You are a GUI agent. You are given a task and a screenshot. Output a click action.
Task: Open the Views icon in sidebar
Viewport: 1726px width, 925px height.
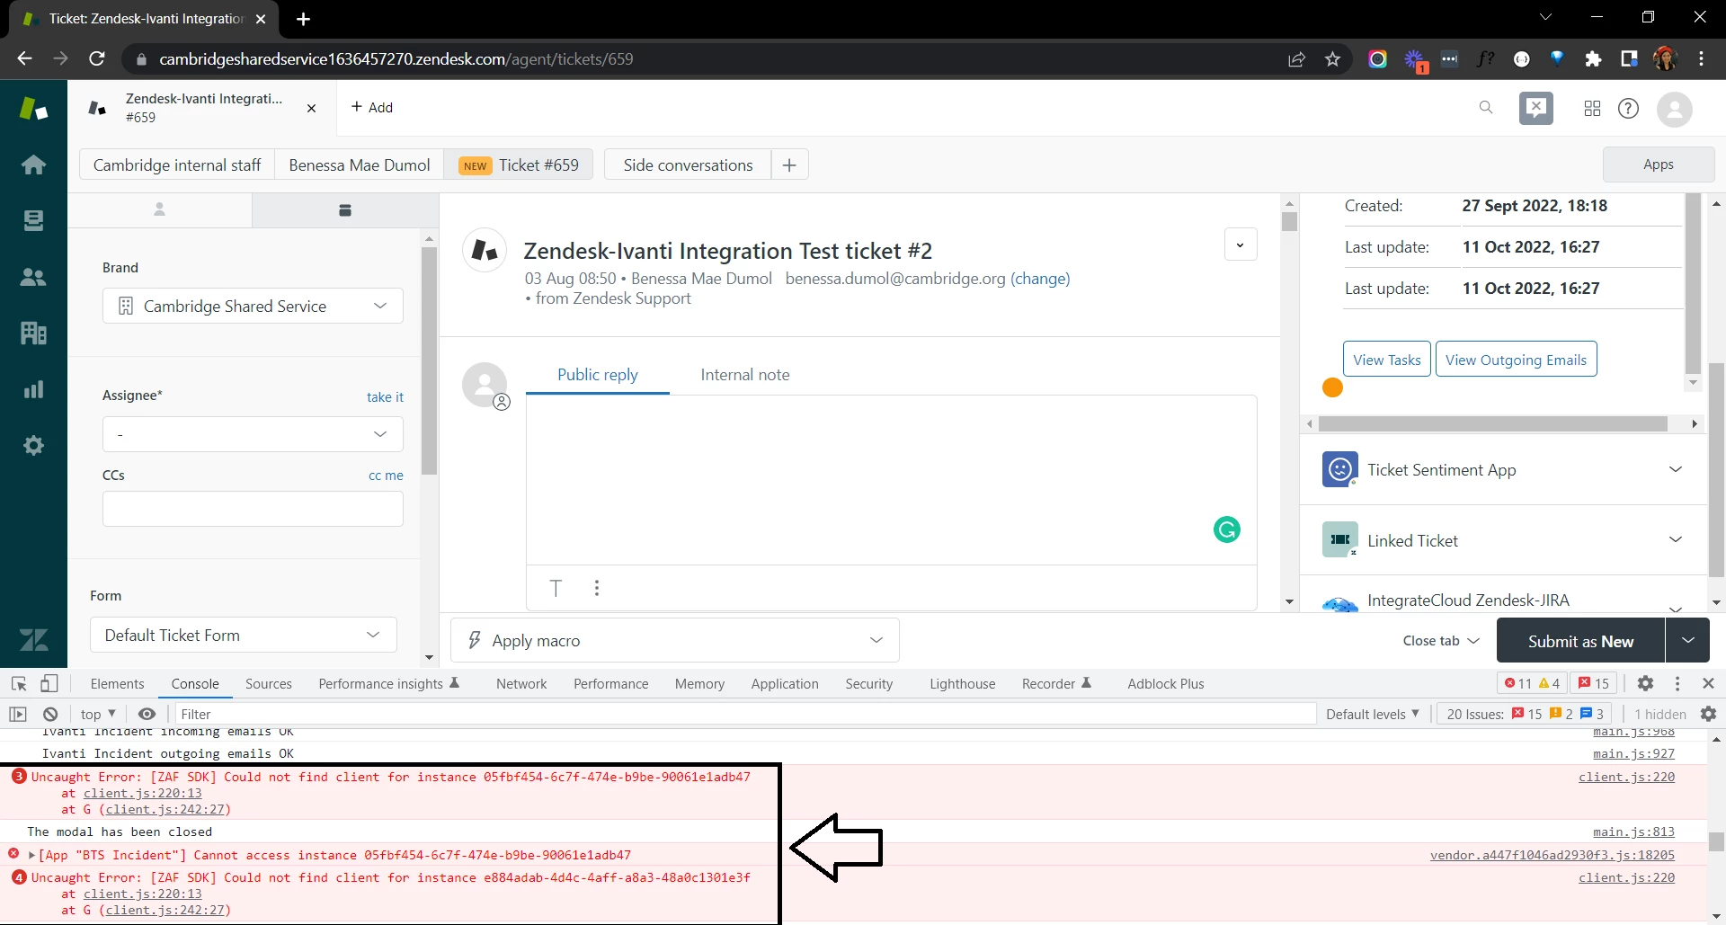(x=33, y=220)
